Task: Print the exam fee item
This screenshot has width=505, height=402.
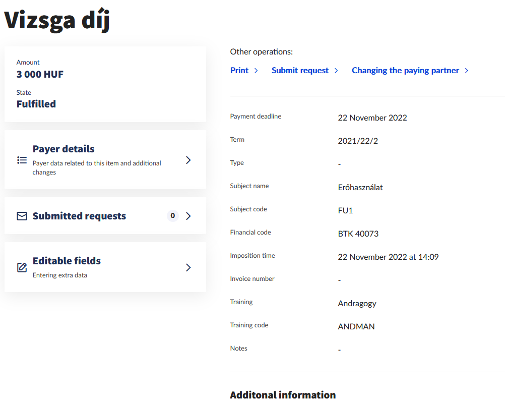Action: tap(239, 71)
